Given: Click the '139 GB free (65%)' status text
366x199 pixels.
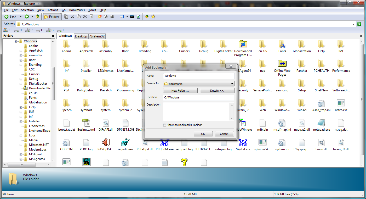Looking at the screenshot, I should (x=286, y=194).
